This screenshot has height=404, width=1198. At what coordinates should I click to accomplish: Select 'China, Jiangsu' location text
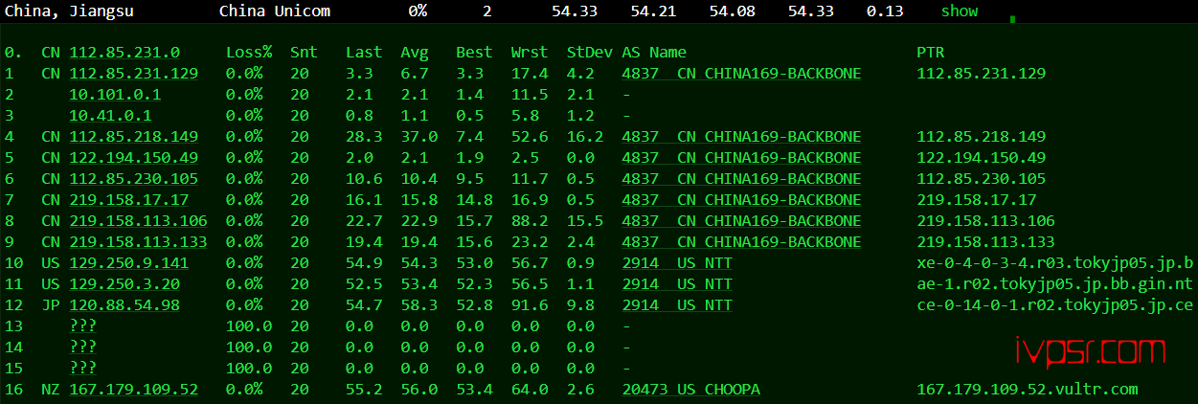69,11
